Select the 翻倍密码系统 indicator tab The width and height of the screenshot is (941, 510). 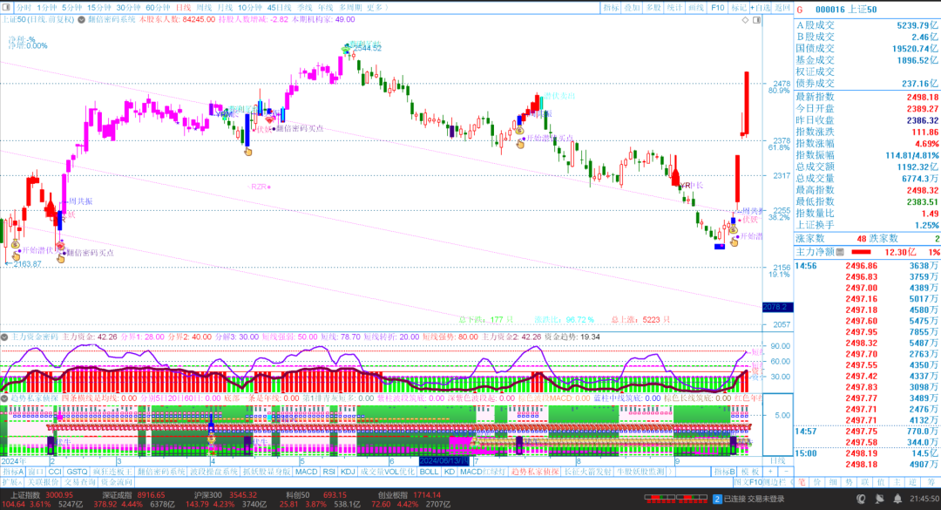point(161,472)
